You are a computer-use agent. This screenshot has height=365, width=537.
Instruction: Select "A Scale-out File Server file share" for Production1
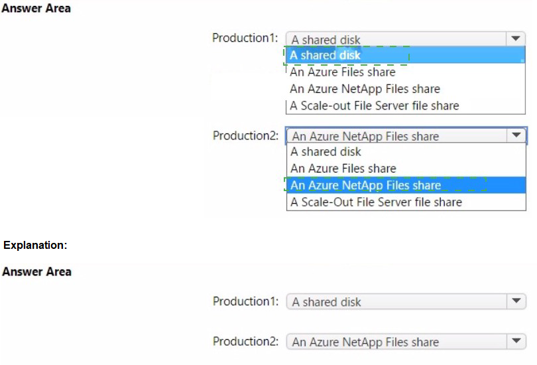click(375, 106)
